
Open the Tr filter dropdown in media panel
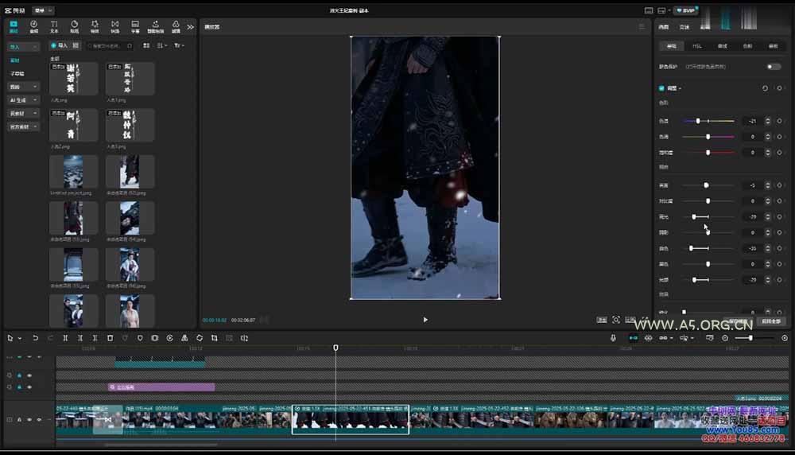pyautogui.click(x=179, y=45)
